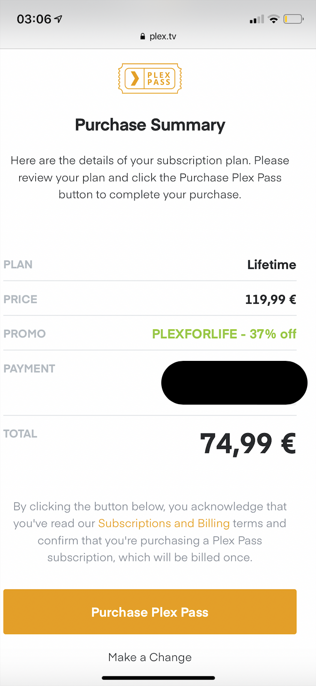
Task: Tap Make a Change link
Action: (150, 657)
